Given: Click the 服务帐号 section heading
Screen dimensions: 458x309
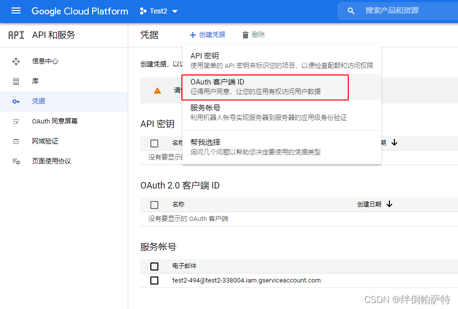Looking at the screenshot, I should (x=158, y=247).
